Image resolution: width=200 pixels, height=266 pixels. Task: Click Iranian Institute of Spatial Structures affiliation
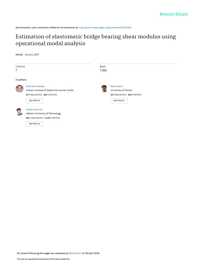[x=50, y=90]
